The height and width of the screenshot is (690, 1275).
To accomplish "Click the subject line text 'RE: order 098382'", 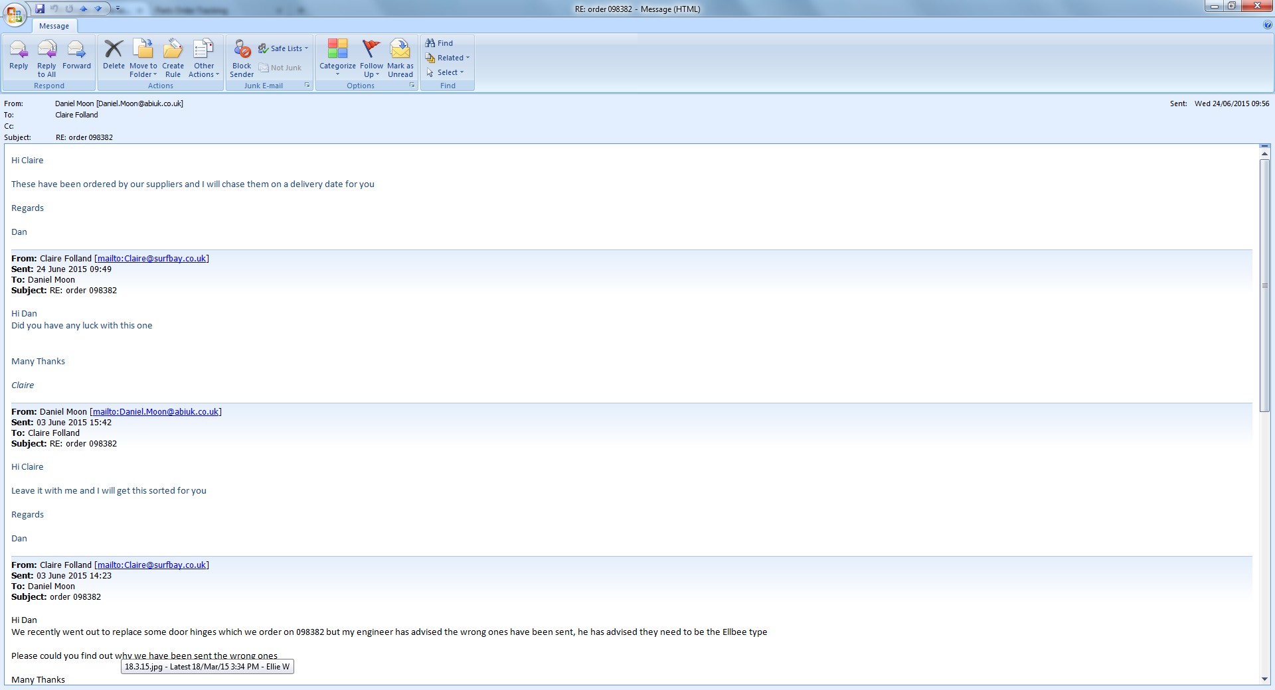I will click(x=84, y=137).
